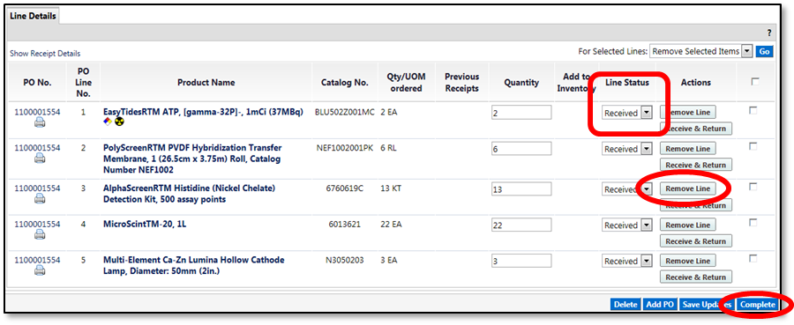Click Receive & Return for line 5
794x325 pixels.
click(695, 277)
